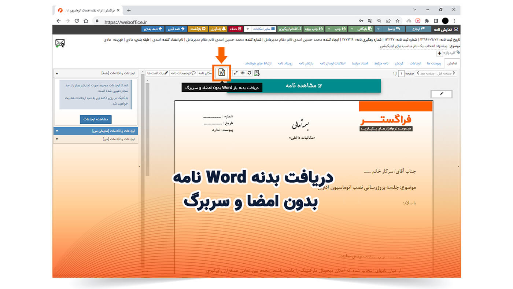This screenshot has height=289, width=513.
Task: Switch to the نامه مرتبط tab
Action: tap(381, 63)
